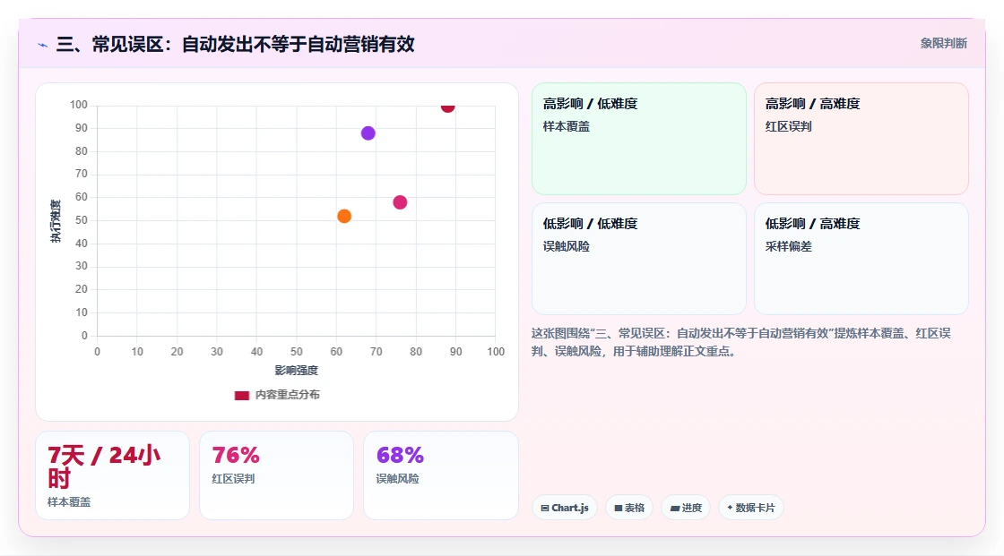The image size is (1004, 556).
Task: Click the 表格 tag chip
Action: tap(629, 508)
